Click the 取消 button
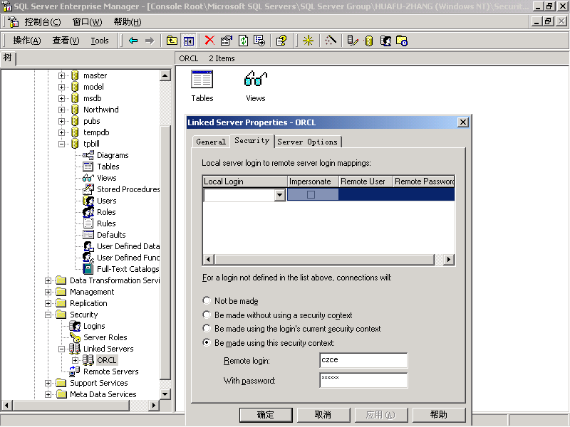 [x=323, y=414]
